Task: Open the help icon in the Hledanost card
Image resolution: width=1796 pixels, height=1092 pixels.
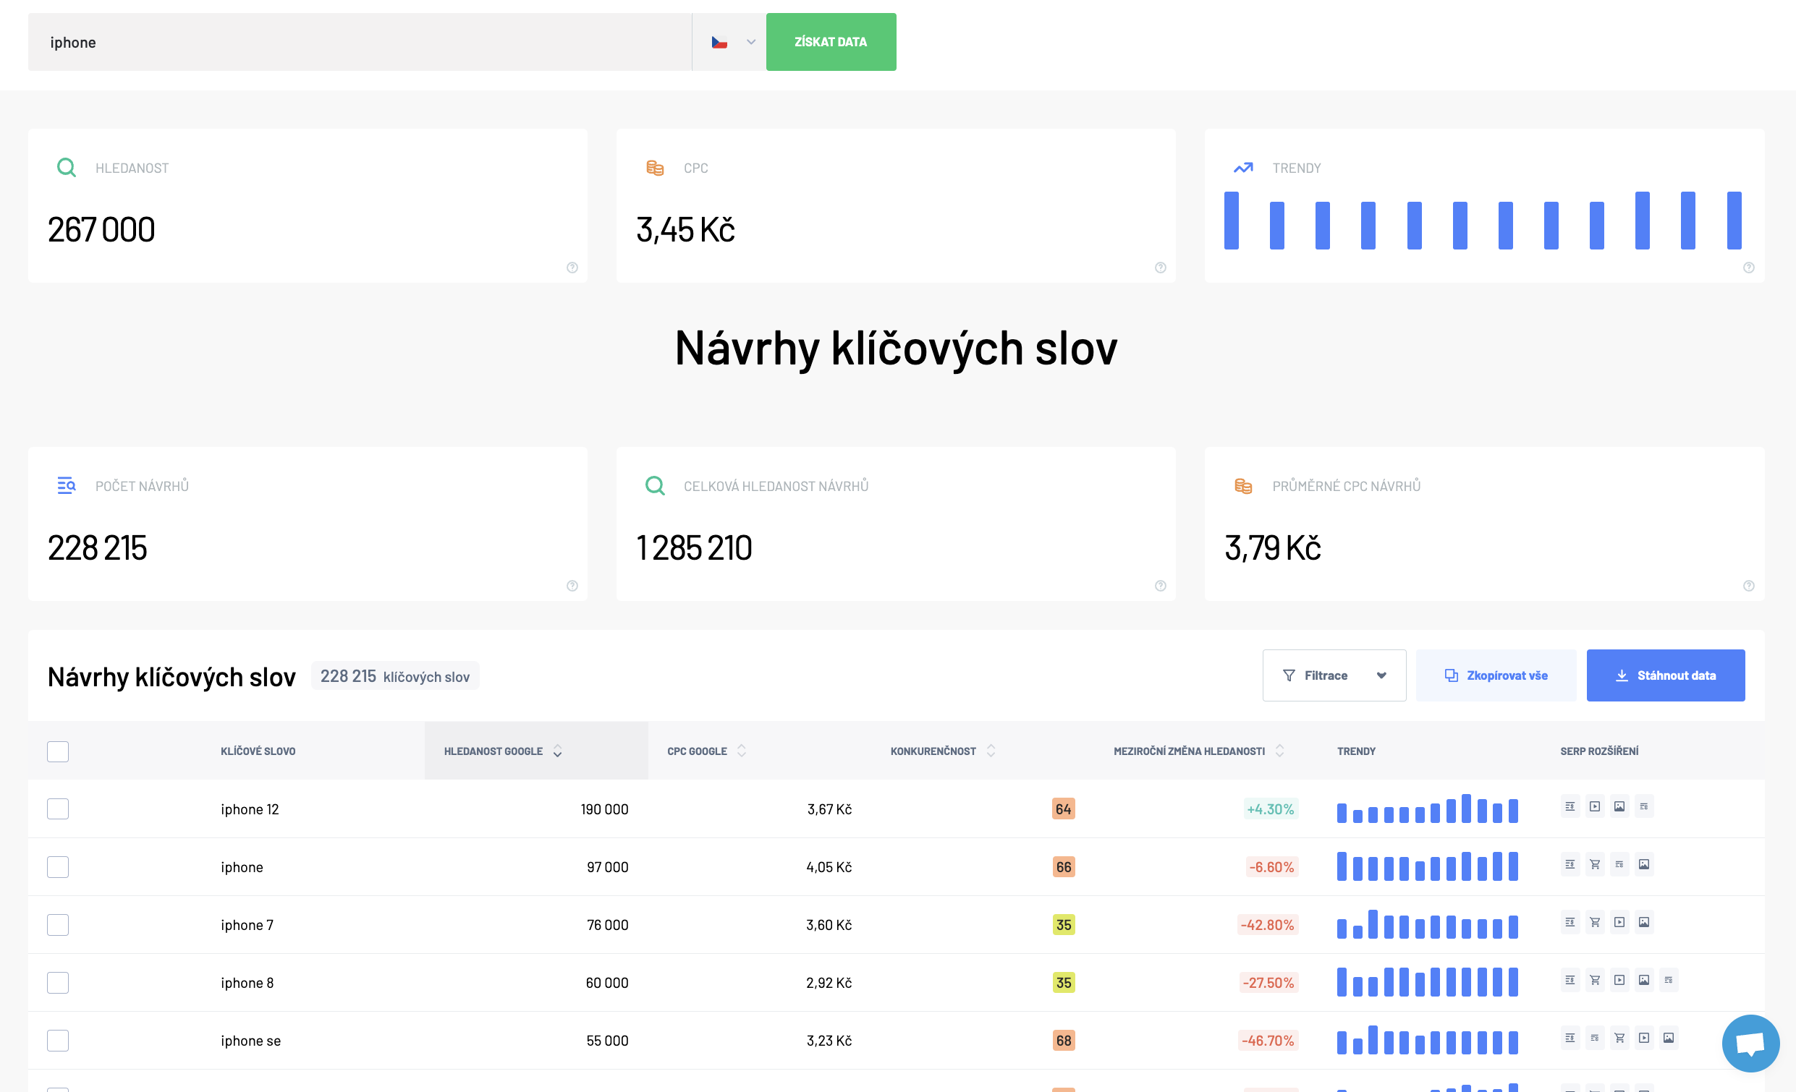Action: point(572,268)
